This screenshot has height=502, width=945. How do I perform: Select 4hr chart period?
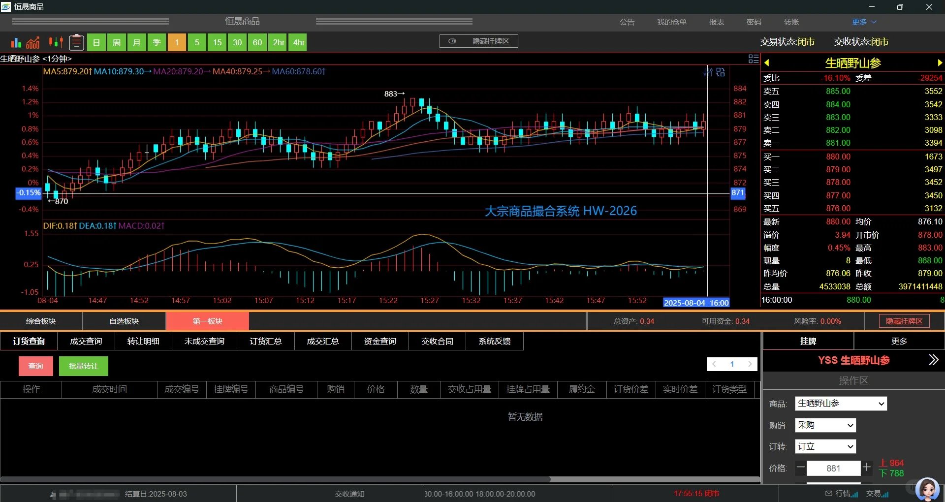point(298,42)
